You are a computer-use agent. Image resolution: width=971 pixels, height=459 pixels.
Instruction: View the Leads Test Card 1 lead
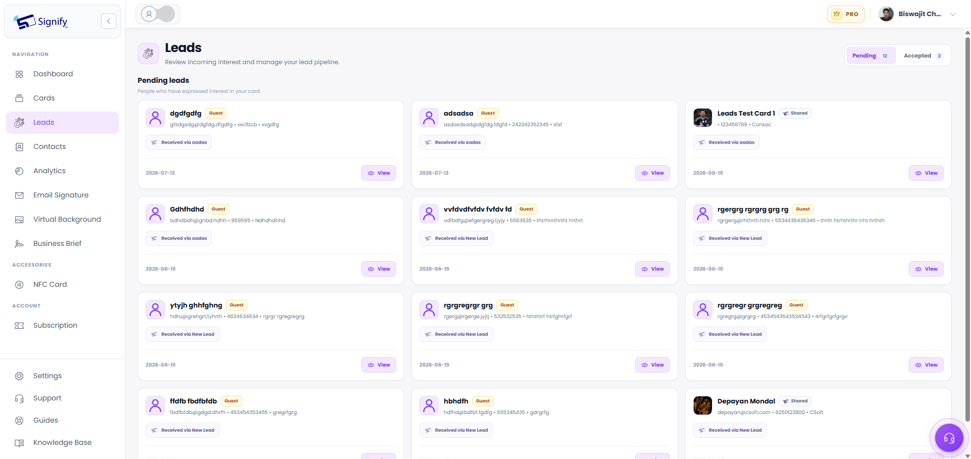pos(926,173)
